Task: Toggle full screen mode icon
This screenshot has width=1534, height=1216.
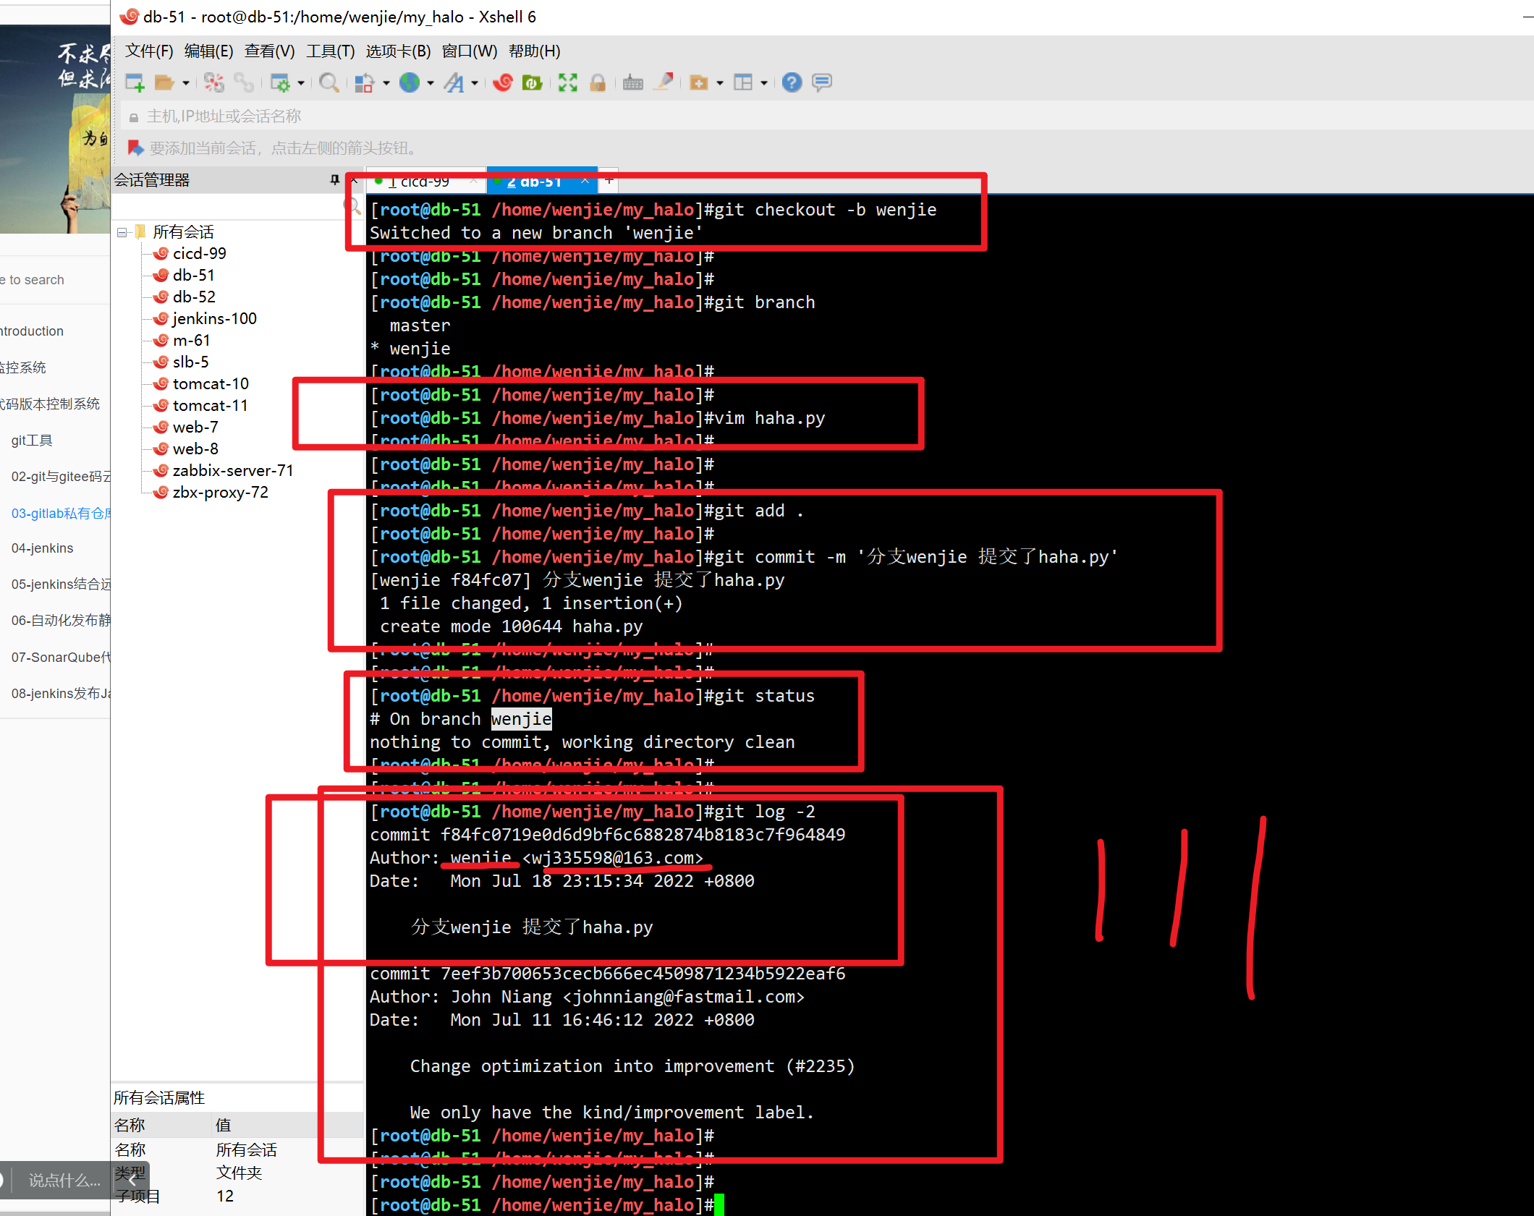Action: pyautogui.click(x=568, y=82)
